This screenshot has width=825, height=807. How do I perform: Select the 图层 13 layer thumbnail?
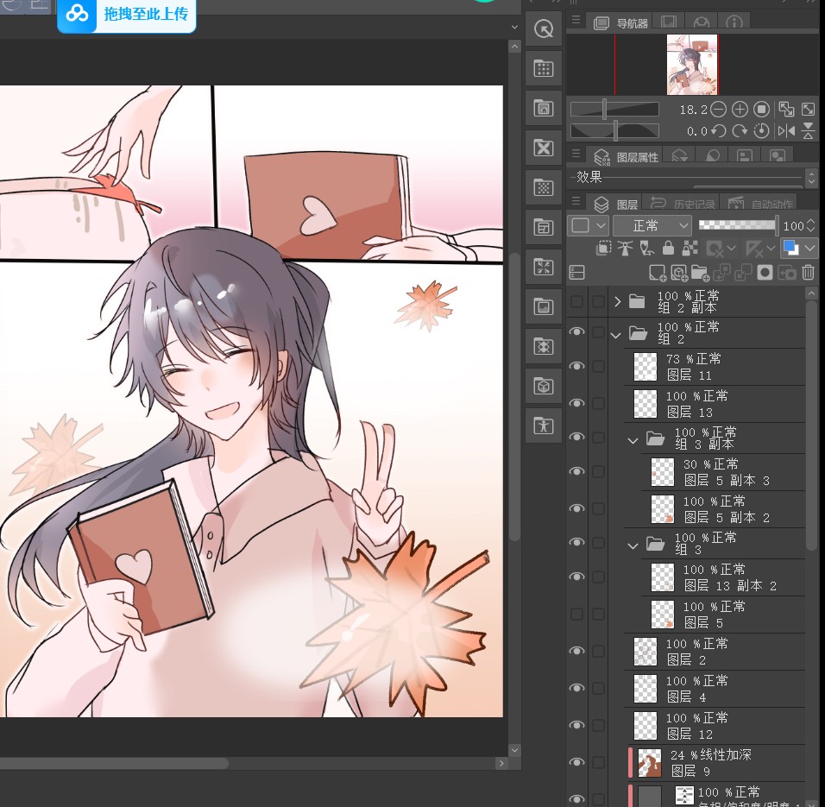pyautogui.click(x=646, y=404)
